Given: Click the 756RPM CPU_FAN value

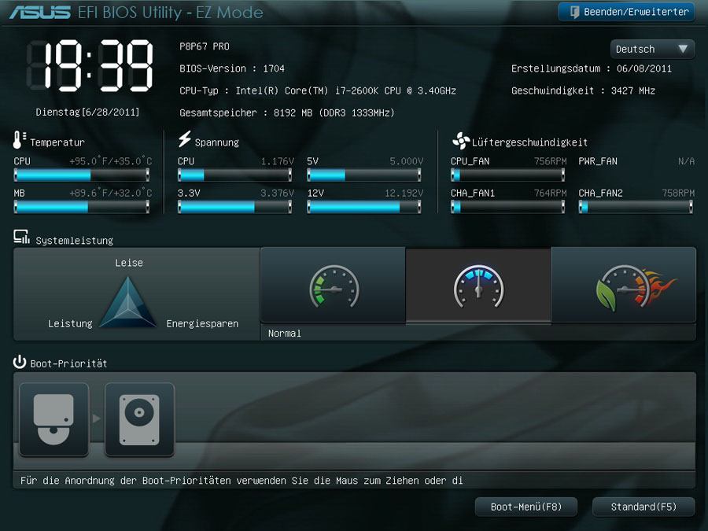Looking at the screenshot, I should pyautogui.click(x=551, y=161).
